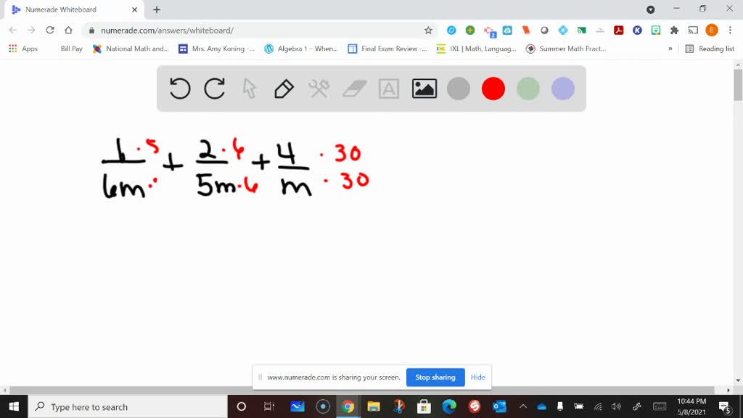The width and height of the screenshot is (743, 418).
Task: Expand the hidden bookmarks overflow chevron
Action: (x=670, y=49)
